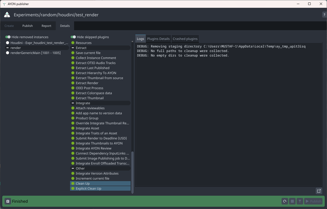This screenshot has width=327, height=209.
Task: Collapse the Other plugin group
Action: click(73, 168)
